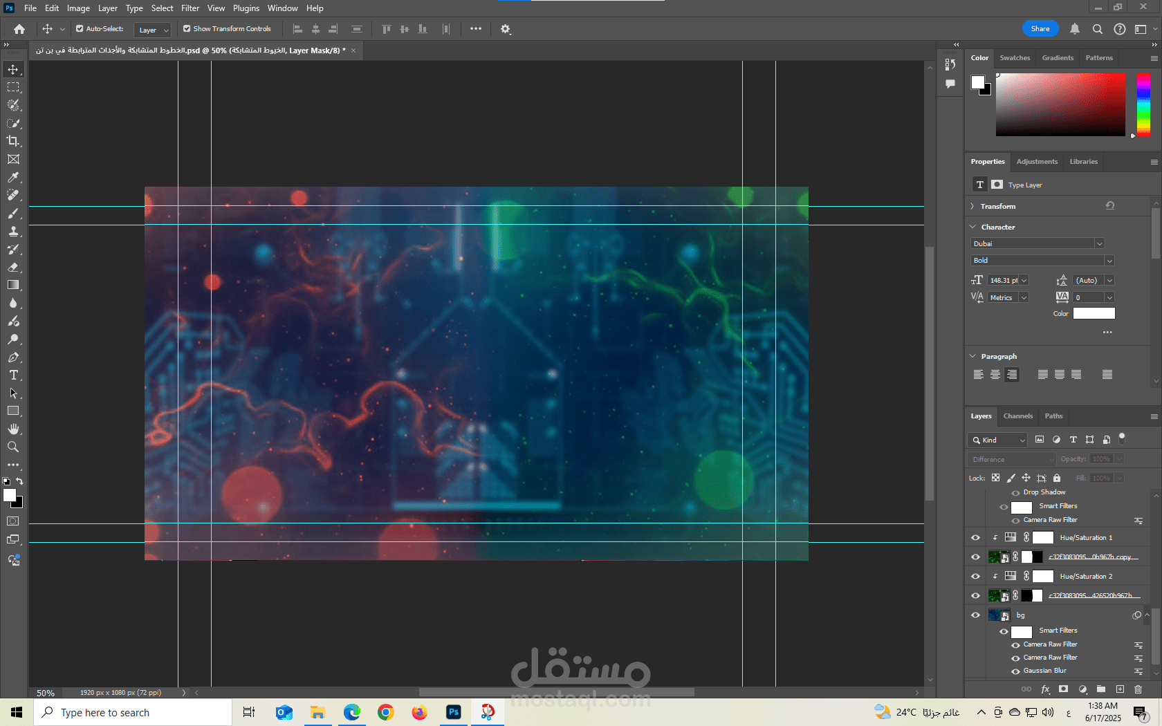Toggle the Auto-Select checkbox
1162x726 pixels.
[x=80, y=29]
